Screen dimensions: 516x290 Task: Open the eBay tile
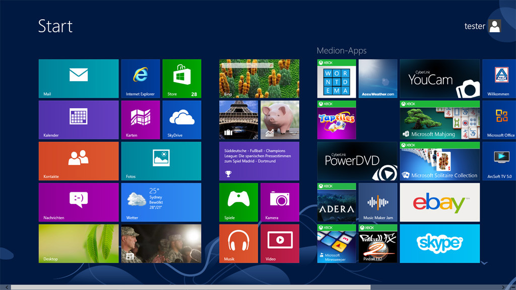coord(439,202)
